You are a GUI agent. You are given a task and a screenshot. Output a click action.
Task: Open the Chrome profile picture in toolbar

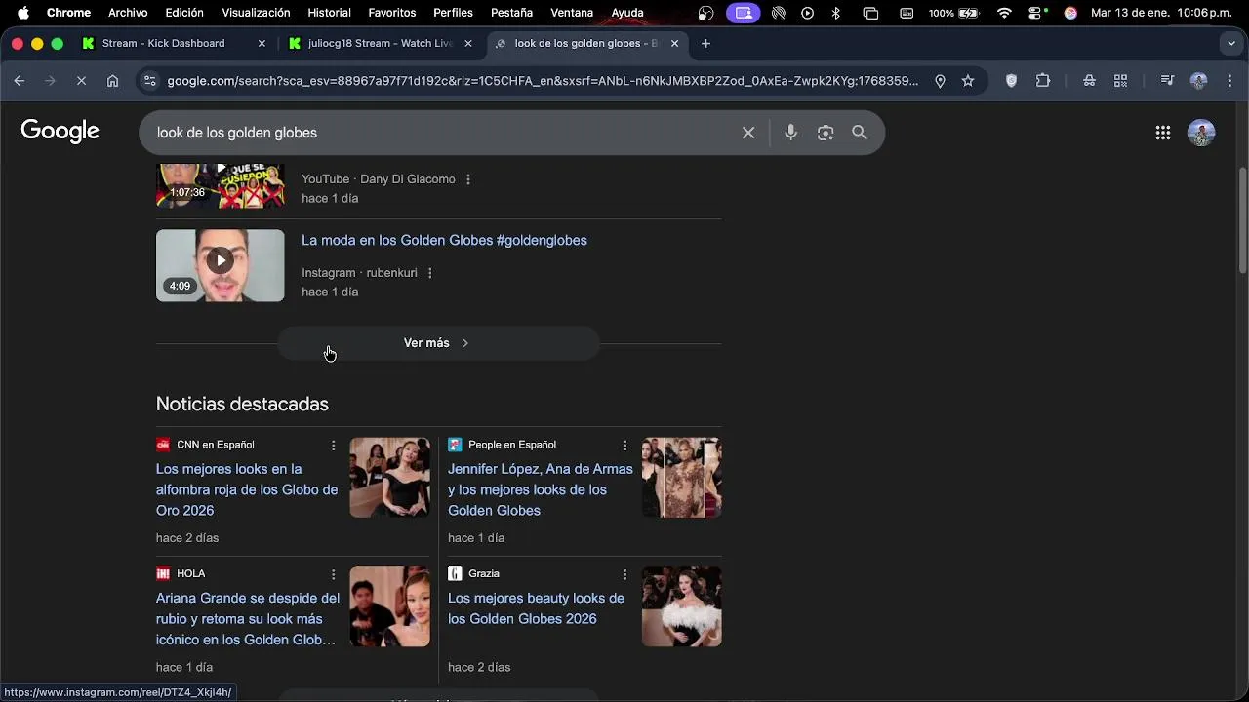[x=1199, y=81]
